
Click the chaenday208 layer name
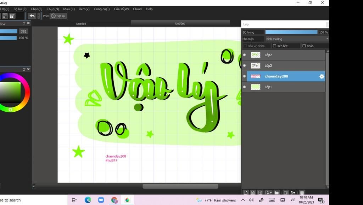pos(277,76)
